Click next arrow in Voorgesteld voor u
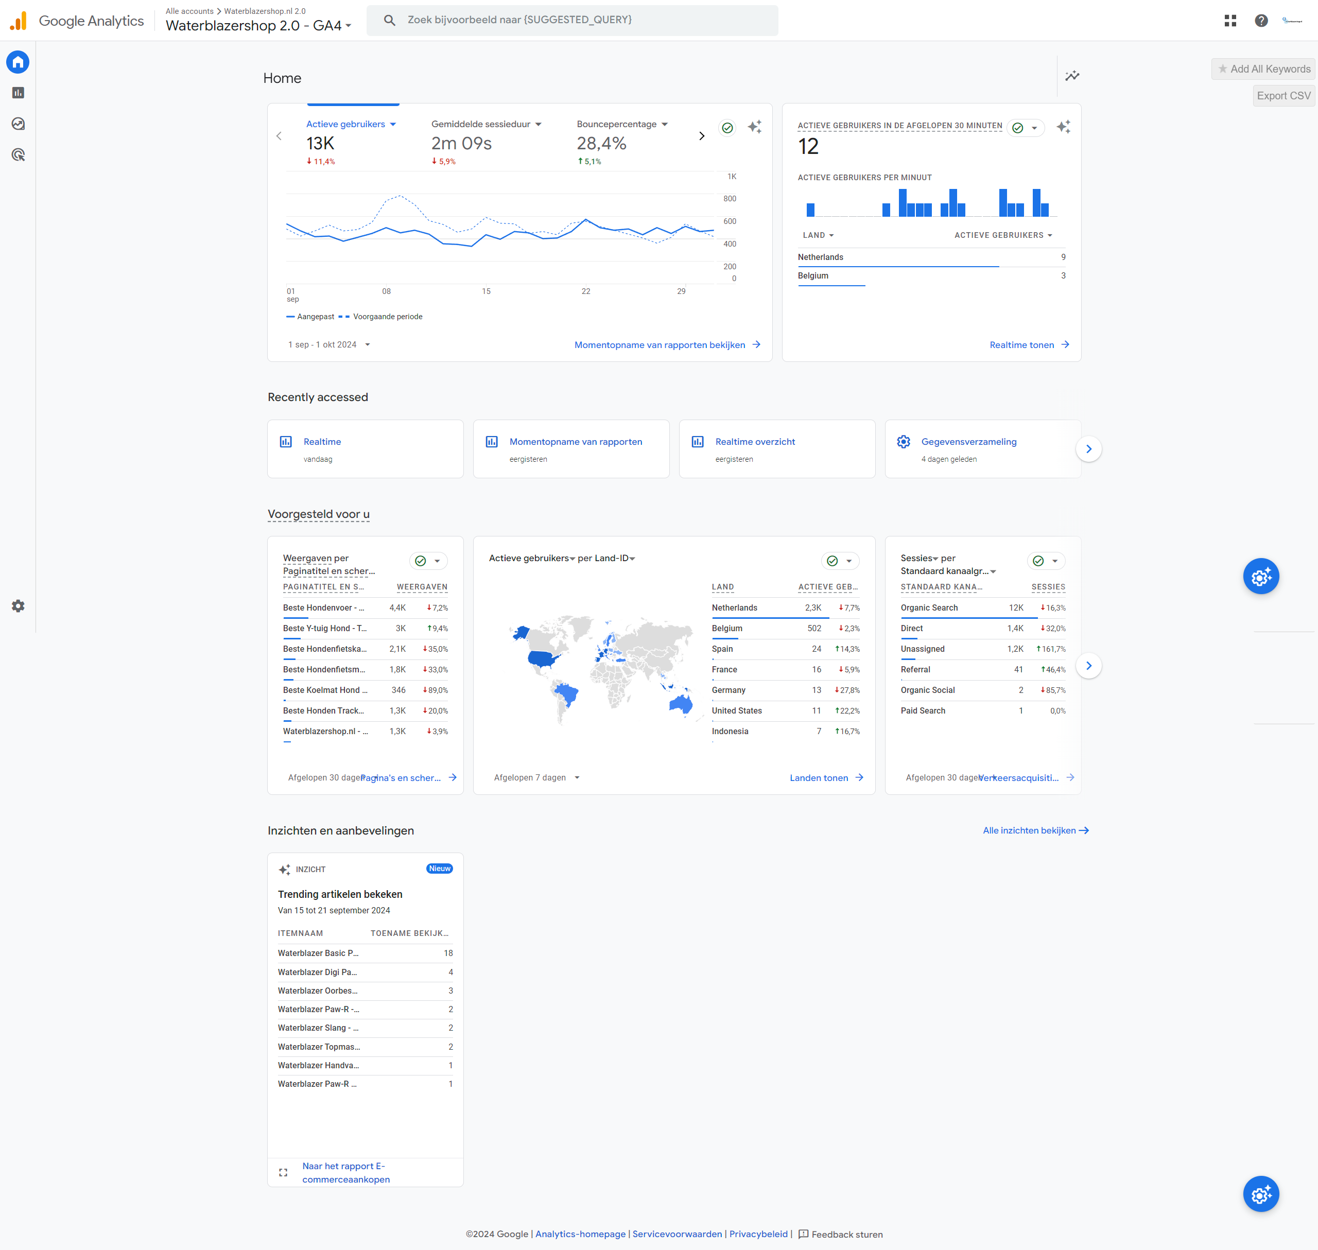The height and width of the screenshot is (1250, 1318). 1089,666
